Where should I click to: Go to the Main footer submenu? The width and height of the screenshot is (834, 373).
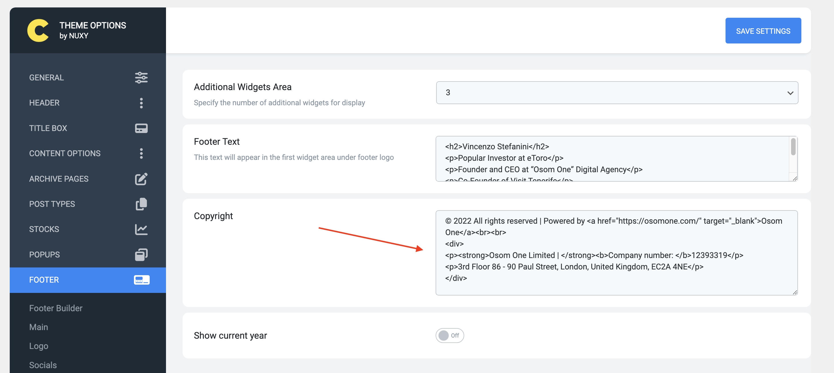[x=39, y=327]
